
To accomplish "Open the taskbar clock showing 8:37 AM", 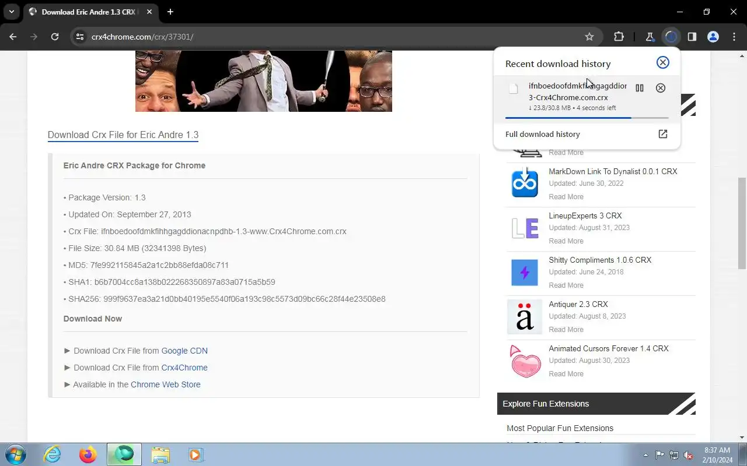I will click(x=718, y=455).
